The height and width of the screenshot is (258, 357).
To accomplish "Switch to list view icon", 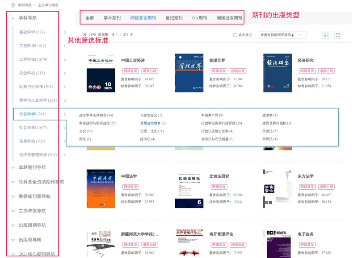I will [338, 35].
